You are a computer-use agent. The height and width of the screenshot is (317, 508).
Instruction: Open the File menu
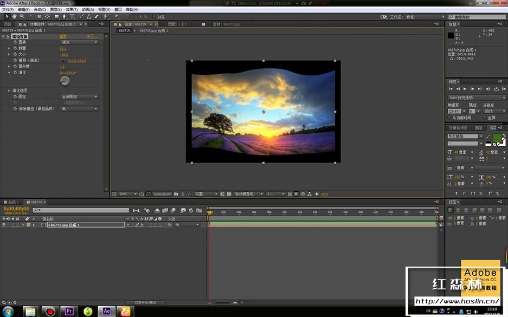[x=8, y=10]
